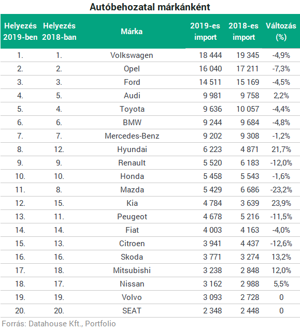The width and height of the screenshot is (300, 331).
Task: Click the Hyundai brand name
Action: tap(132, 149)
